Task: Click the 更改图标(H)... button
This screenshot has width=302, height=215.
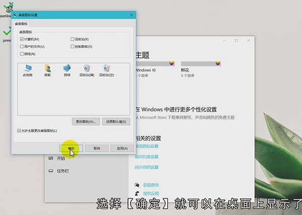Action: coord(86,122)
